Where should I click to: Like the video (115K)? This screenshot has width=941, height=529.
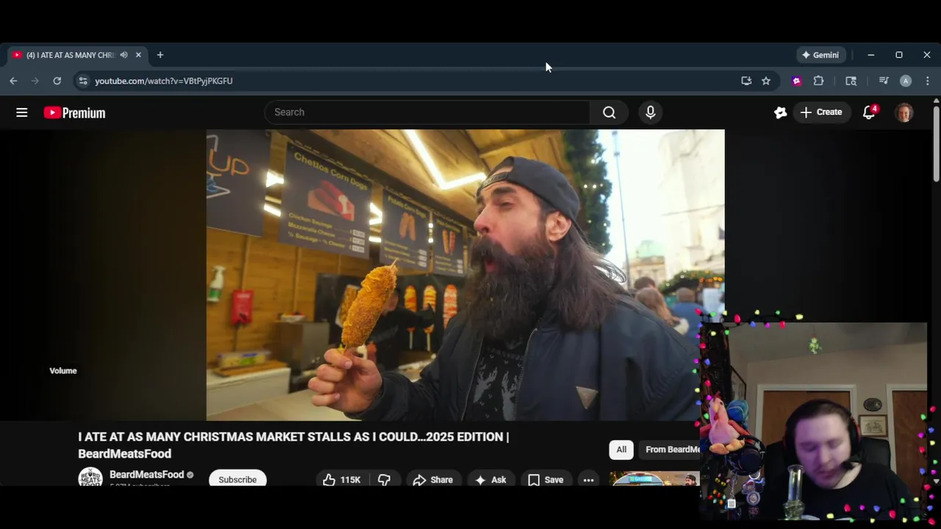point(342,480)
